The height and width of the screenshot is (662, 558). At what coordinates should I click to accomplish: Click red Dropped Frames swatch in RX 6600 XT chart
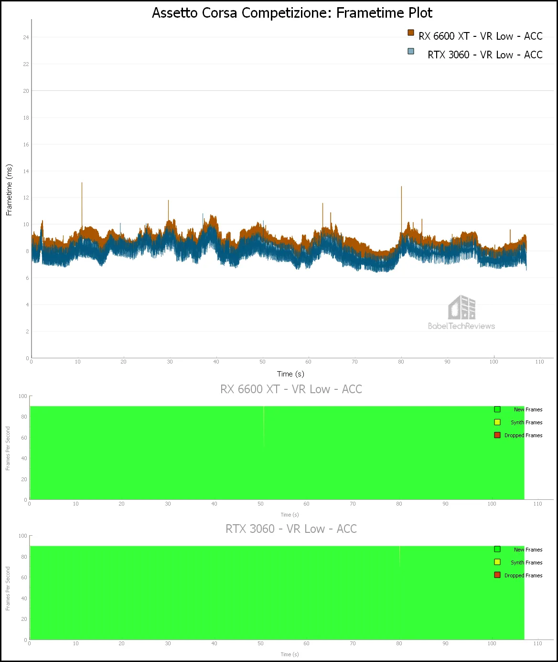(x=497, y=435)
